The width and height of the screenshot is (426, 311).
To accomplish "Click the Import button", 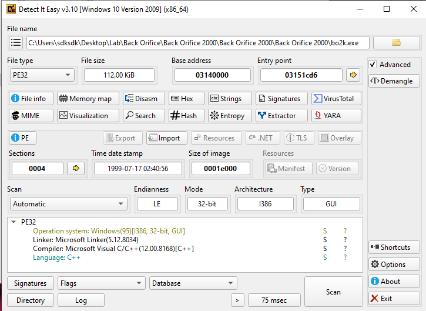I will (x=166, y=138).
